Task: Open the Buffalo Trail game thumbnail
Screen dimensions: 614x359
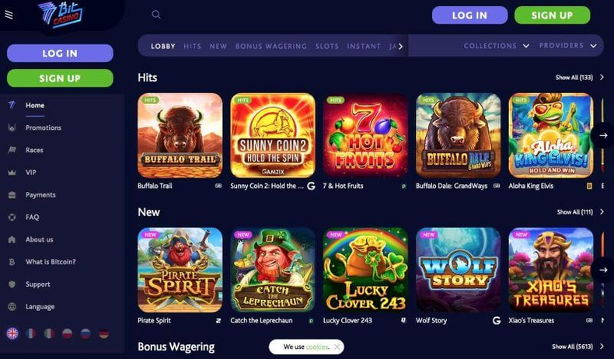Action: (x=180, y=135)
